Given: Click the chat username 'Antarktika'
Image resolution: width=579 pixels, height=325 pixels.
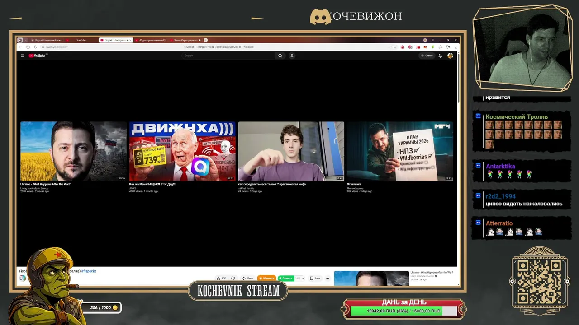Looking at the screenshot, I should point(500,166).
